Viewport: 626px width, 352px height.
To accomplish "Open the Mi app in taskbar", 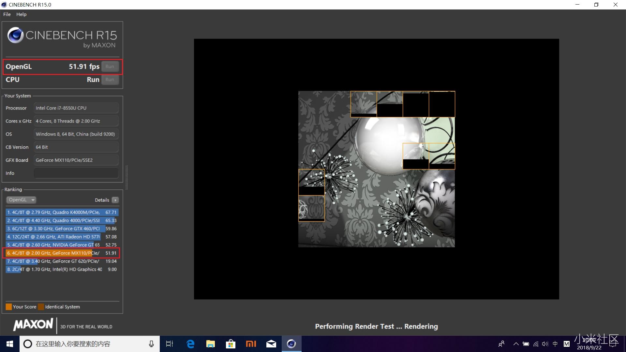I will point(251,344).
